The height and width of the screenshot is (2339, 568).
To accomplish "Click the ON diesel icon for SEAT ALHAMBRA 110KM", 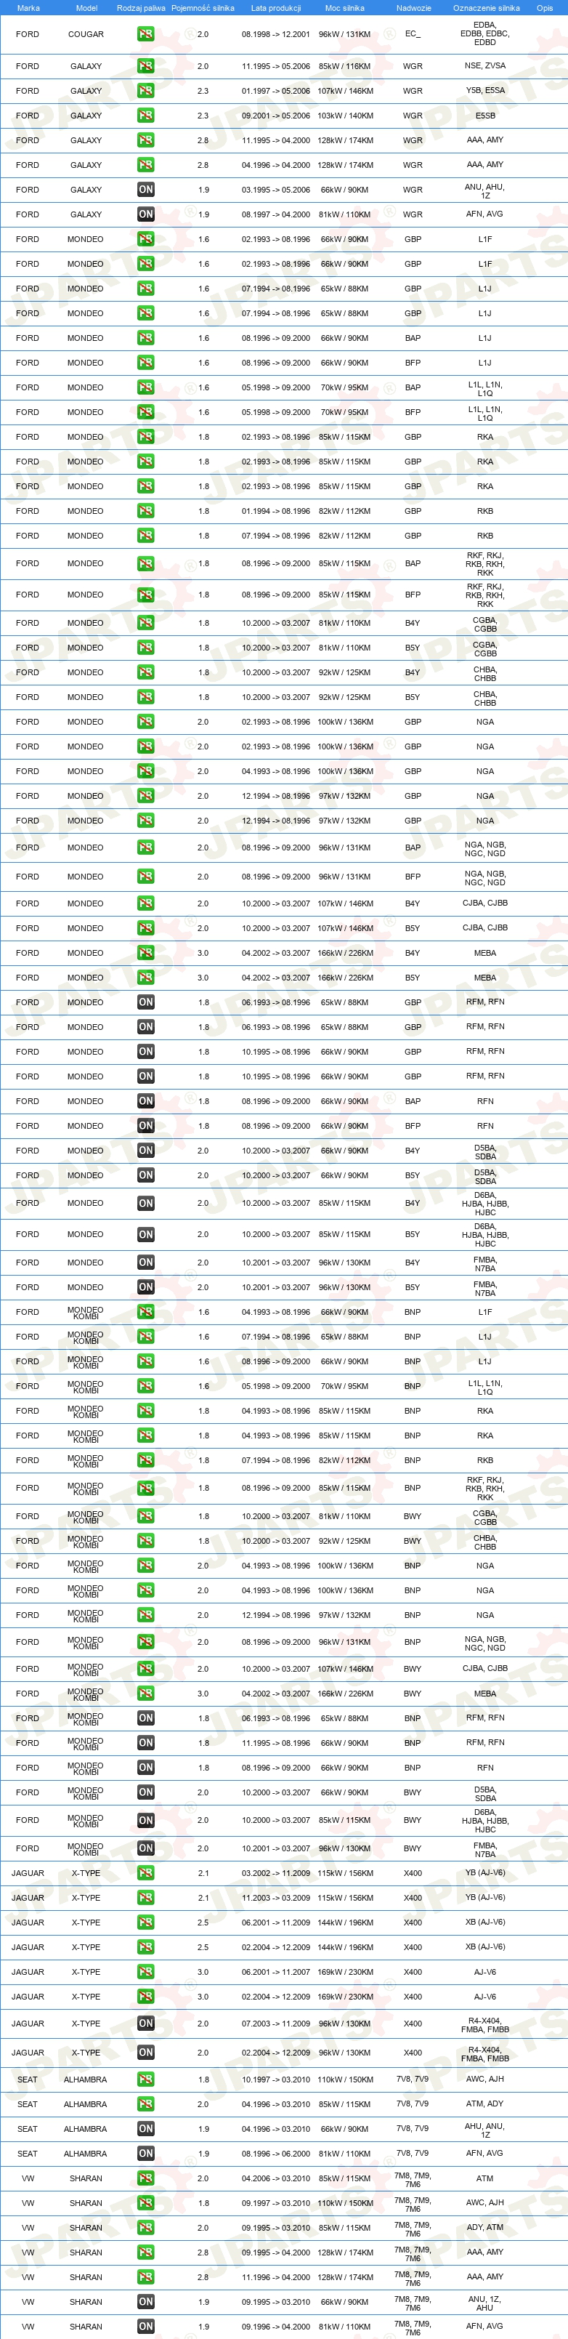I will coord(145,2153).
